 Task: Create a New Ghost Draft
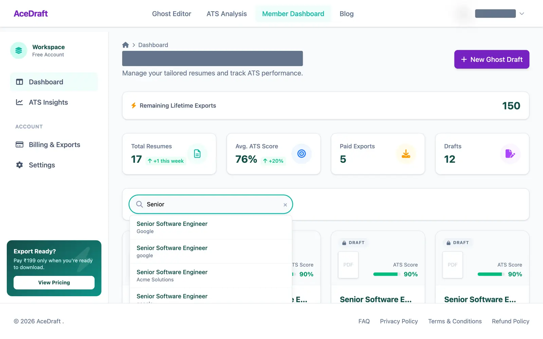(492, 59)
